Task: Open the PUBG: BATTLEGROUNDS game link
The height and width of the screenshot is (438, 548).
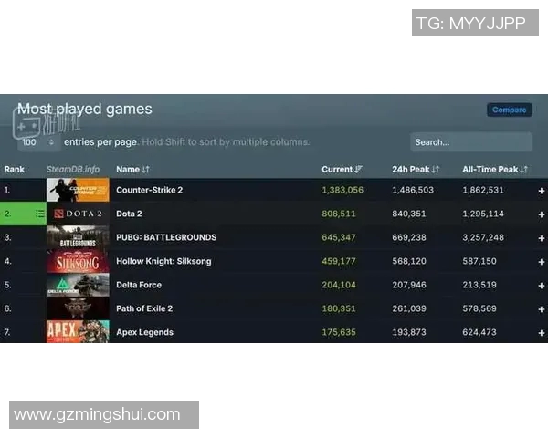Action: click(x=166, y=237)
